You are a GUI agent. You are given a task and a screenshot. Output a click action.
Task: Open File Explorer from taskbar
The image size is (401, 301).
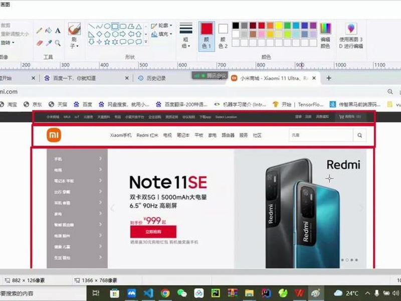[249, 293]
